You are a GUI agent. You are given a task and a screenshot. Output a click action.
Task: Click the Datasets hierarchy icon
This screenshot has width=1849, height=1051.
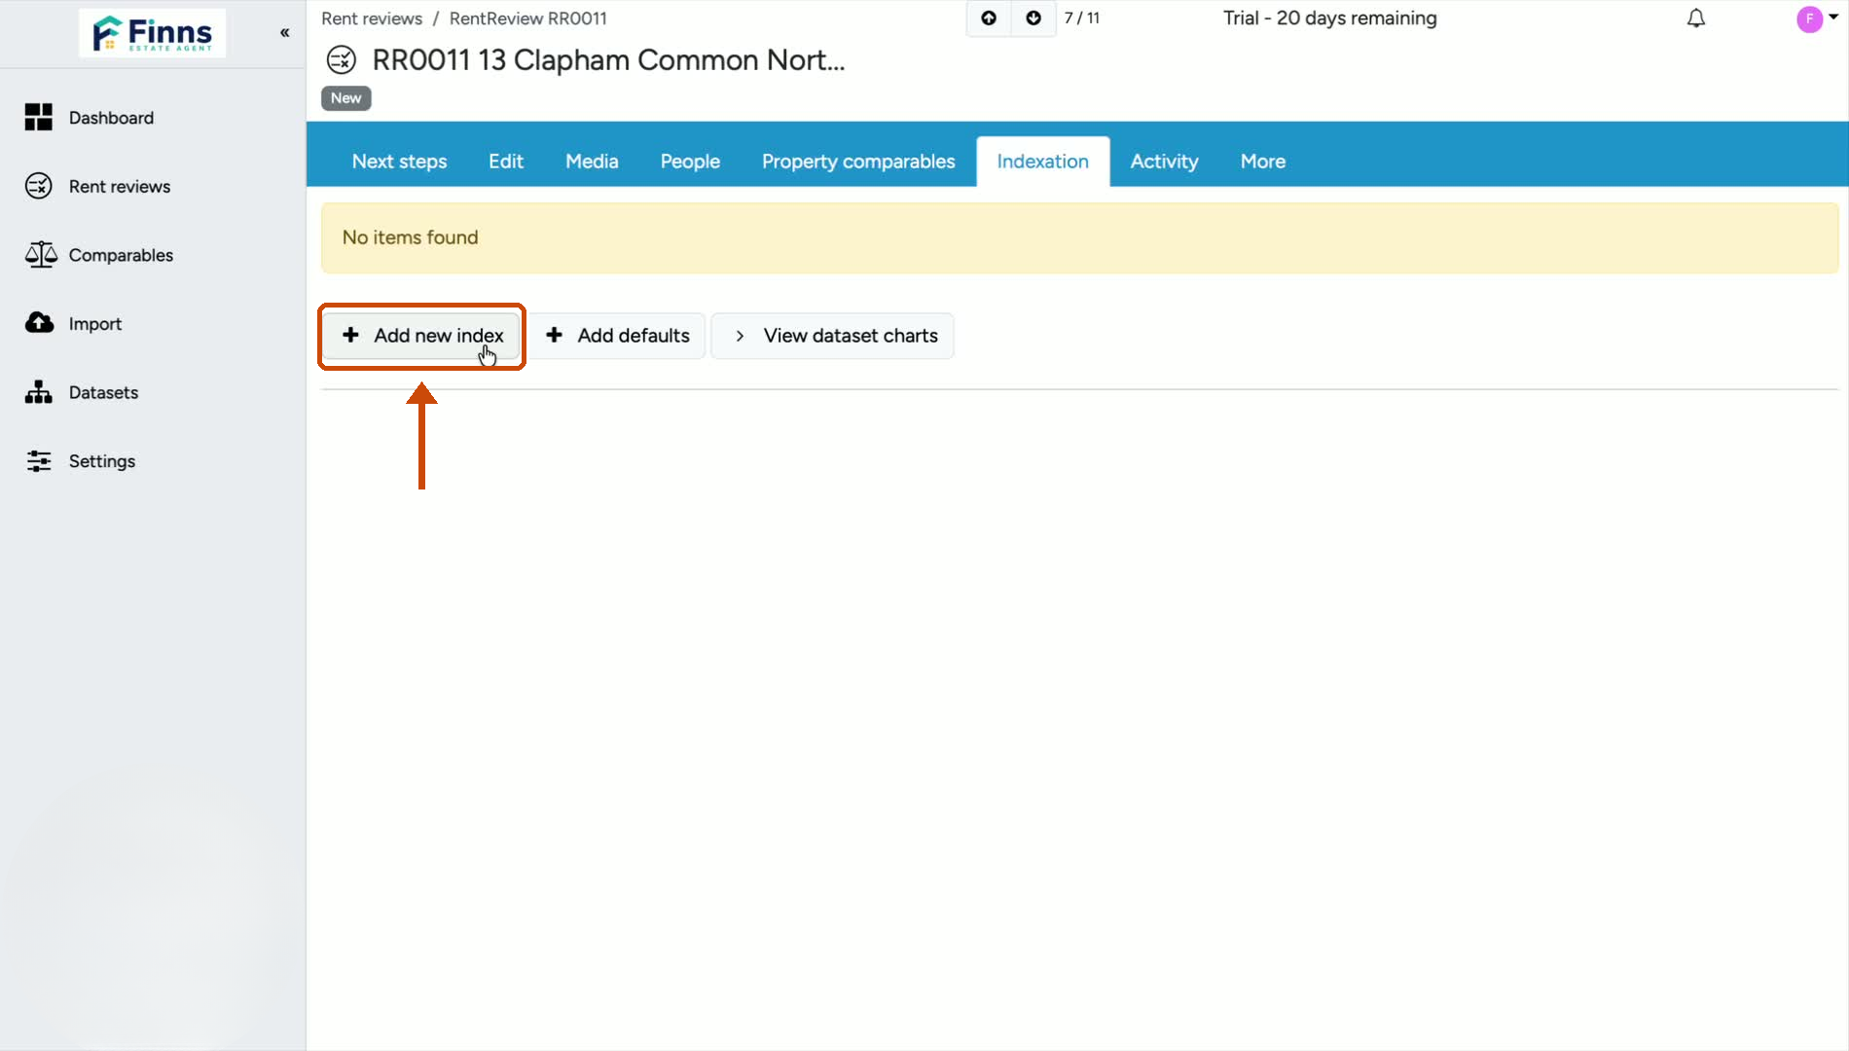39,392
